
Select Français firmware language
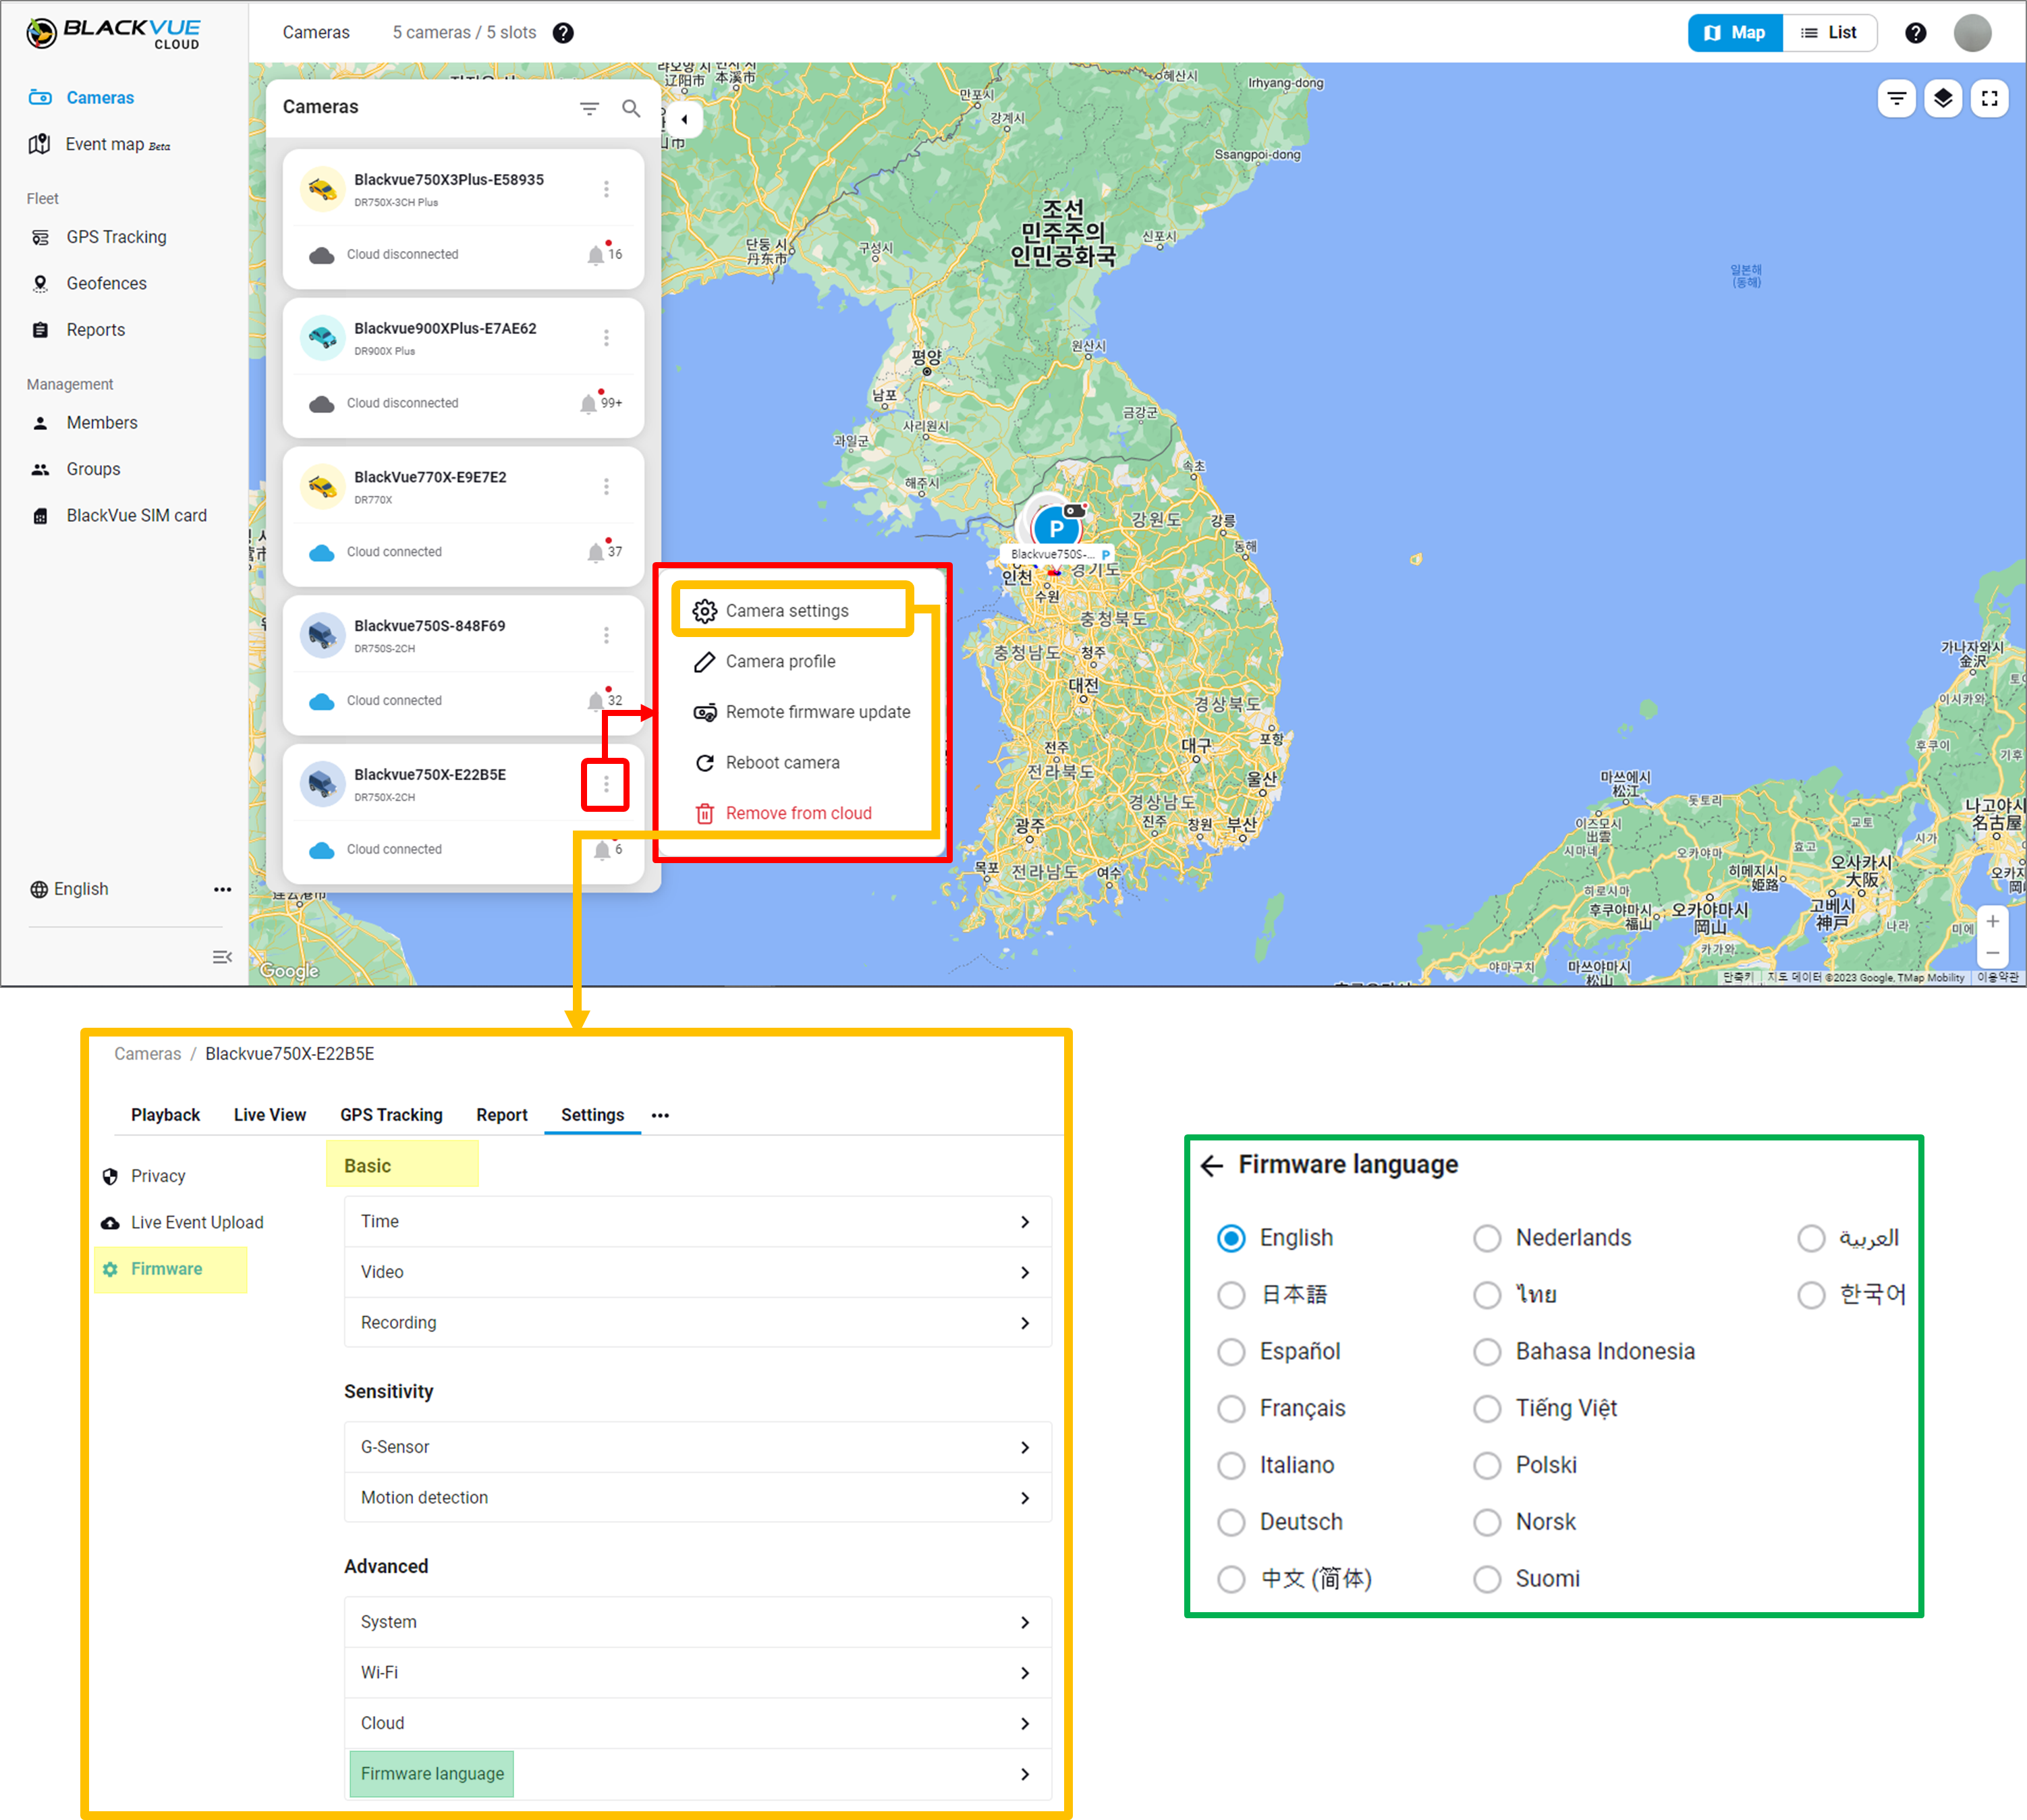(1231, 1409)
